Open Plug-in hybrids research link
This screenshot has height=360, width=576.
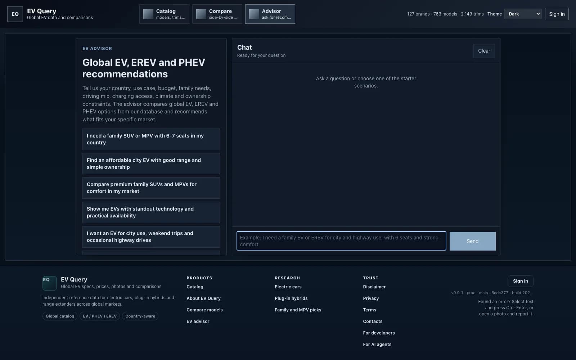291,298
